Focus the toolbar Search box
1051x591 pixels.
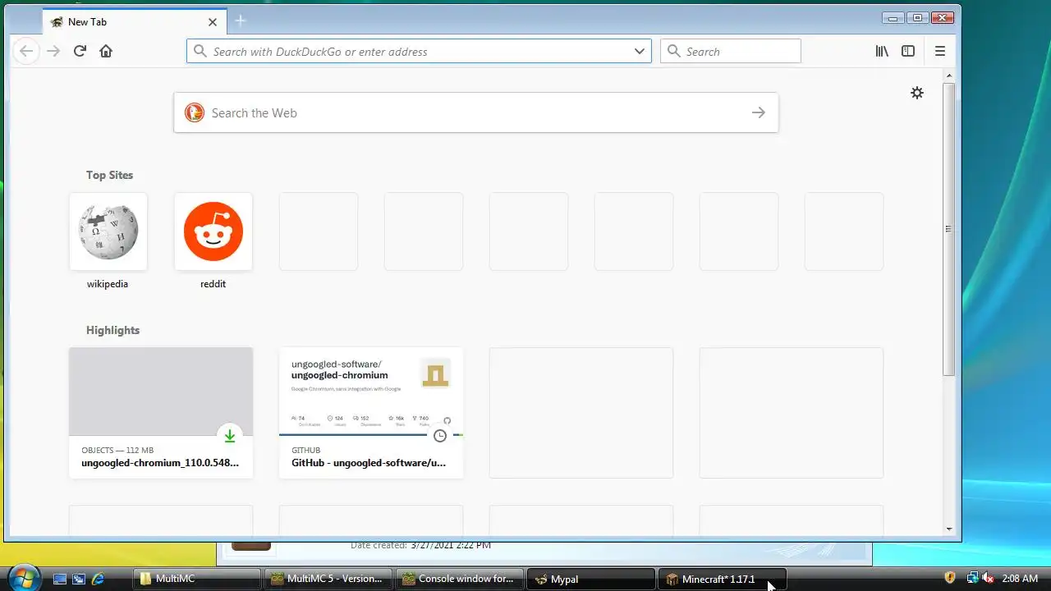click(x=731, y=51)
